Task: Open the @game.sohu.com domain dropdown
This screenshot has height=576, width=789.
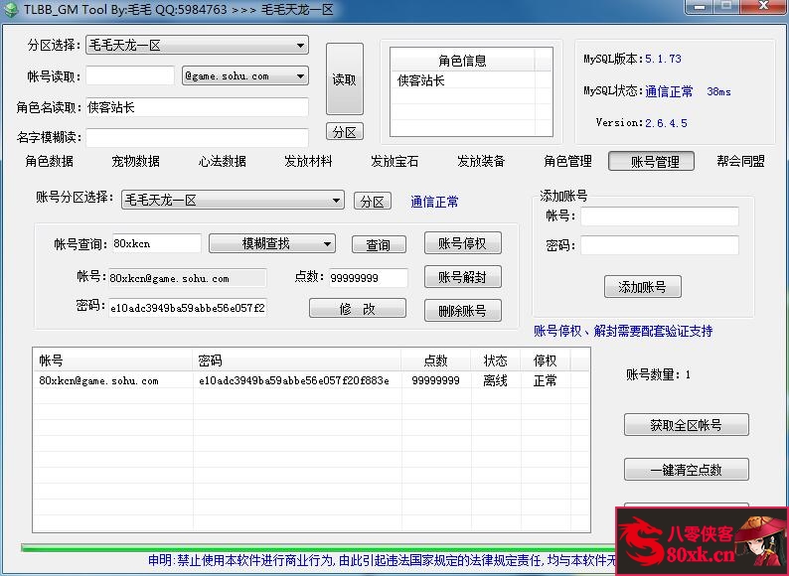Action: click(x=245, y=75)
